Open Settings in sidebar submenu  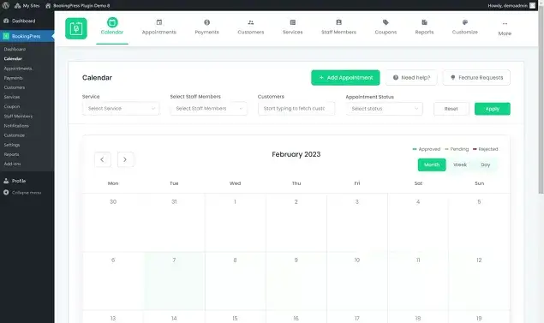12,145
